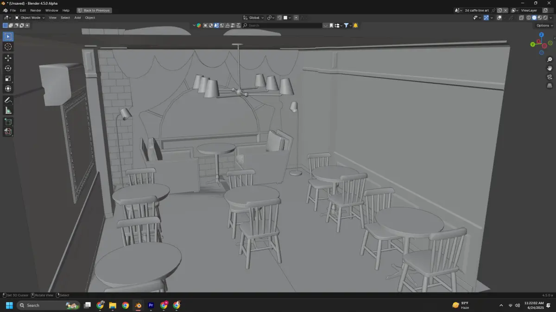Image resolution: width=556 pixels, height=312 pixels.
Task: Choose the Scale tool
Action: (x=8, y=79)
